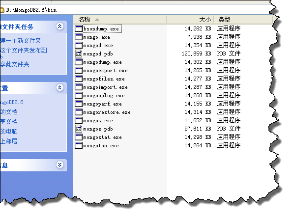Click PDB 文件 type of mongod.pdb

229,54
